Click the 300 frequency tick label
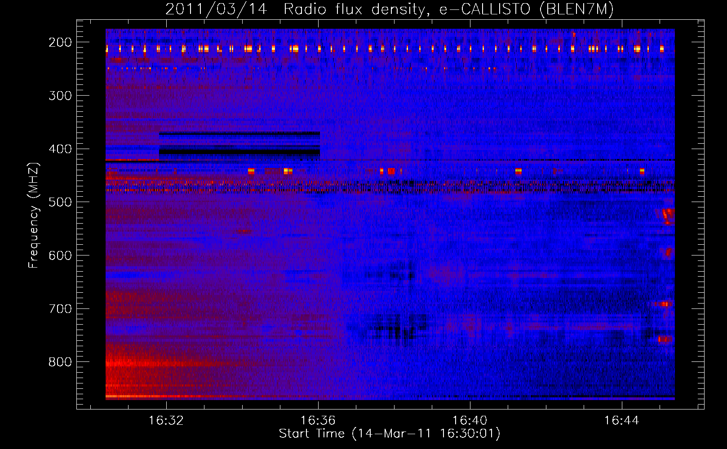This screenshot has height=449, width=727. click(60, 96)
